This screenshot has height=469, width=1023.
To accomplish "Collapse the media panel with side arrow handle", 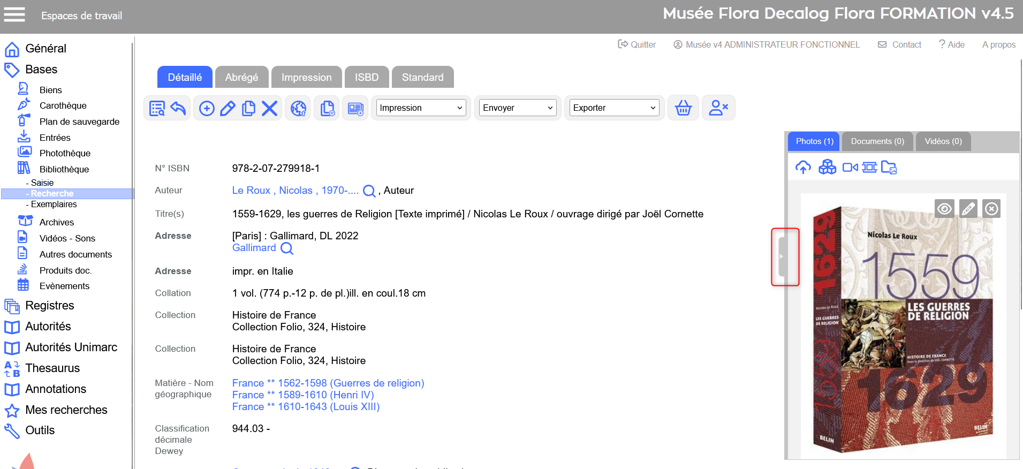I will click(x=782, y=257).
